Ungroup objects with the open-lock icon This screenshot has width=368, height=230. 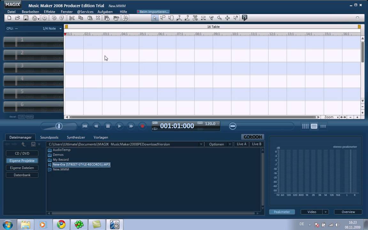(x=116, y=18)
